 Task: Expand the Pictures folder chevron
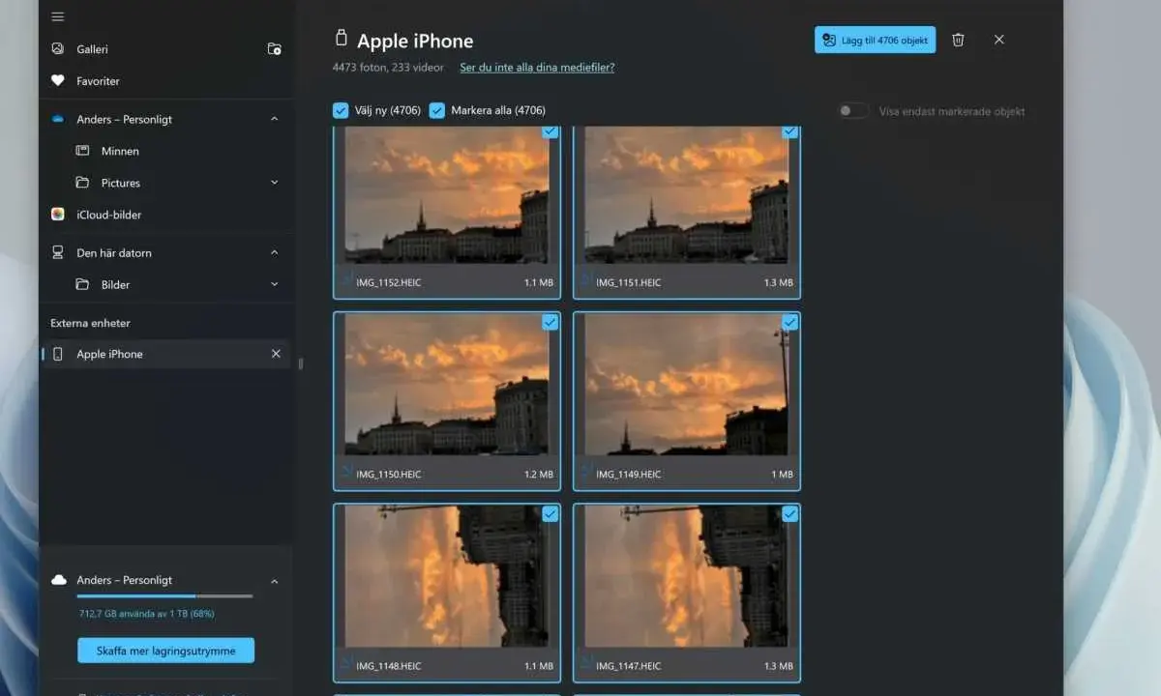click(275, 183)
